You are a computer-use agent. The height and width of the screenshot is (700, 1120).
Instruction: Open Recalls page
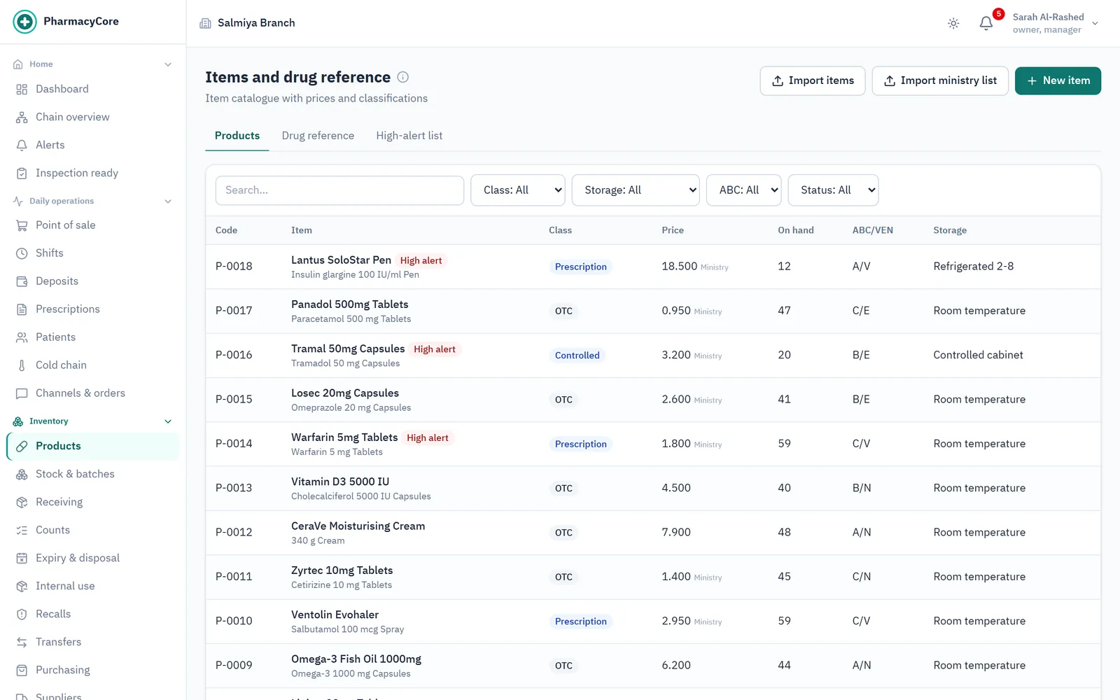coord(92,614)
